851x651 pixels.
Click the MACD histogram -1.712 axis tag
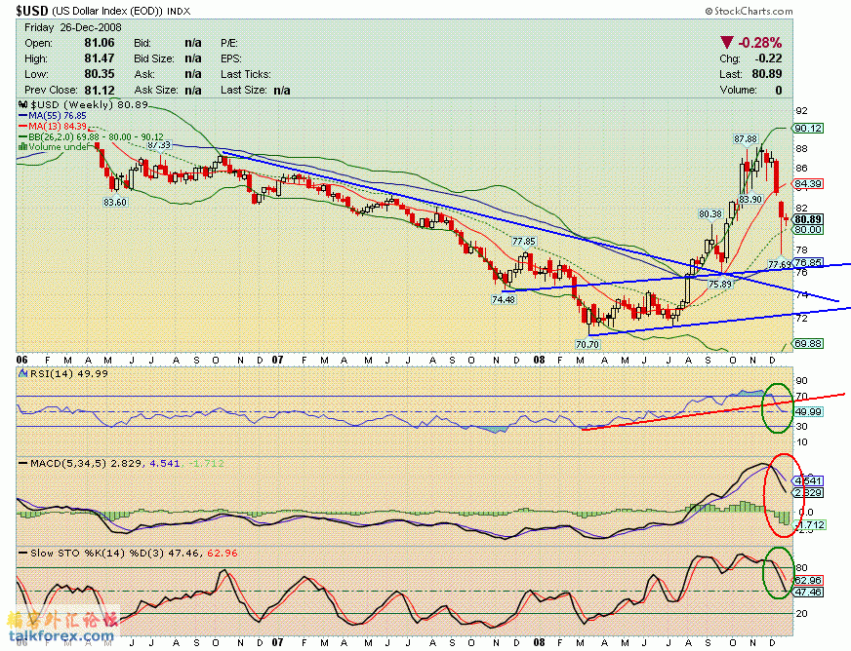tap(810, 524)
